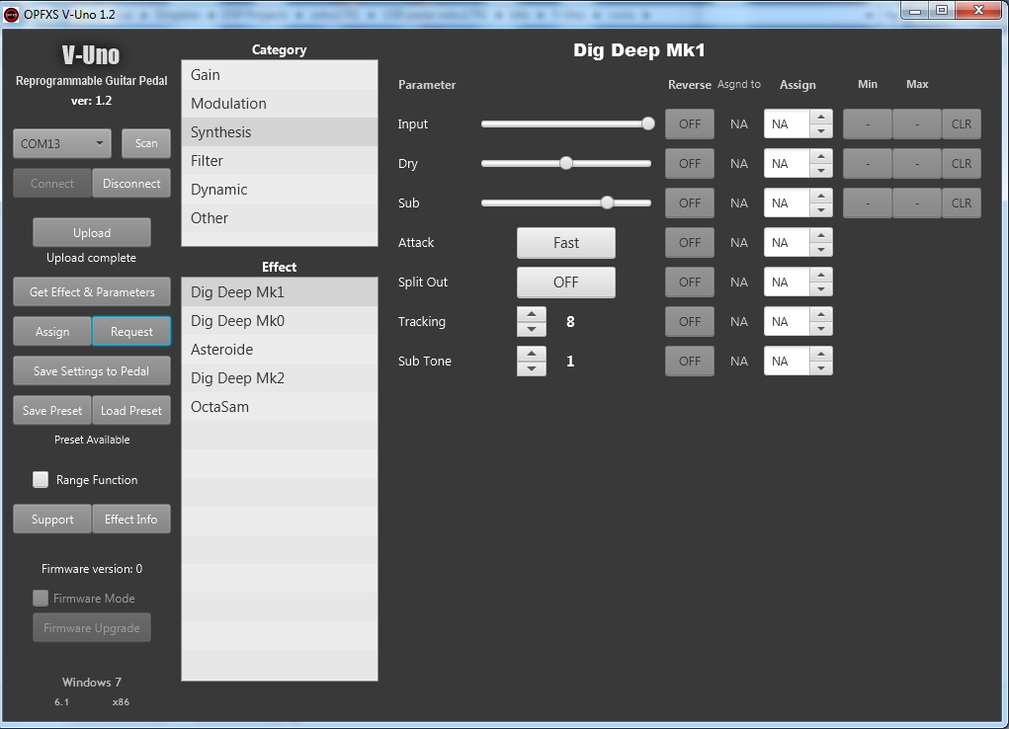Choose the Asteroide effect

(x=280, y=350)
